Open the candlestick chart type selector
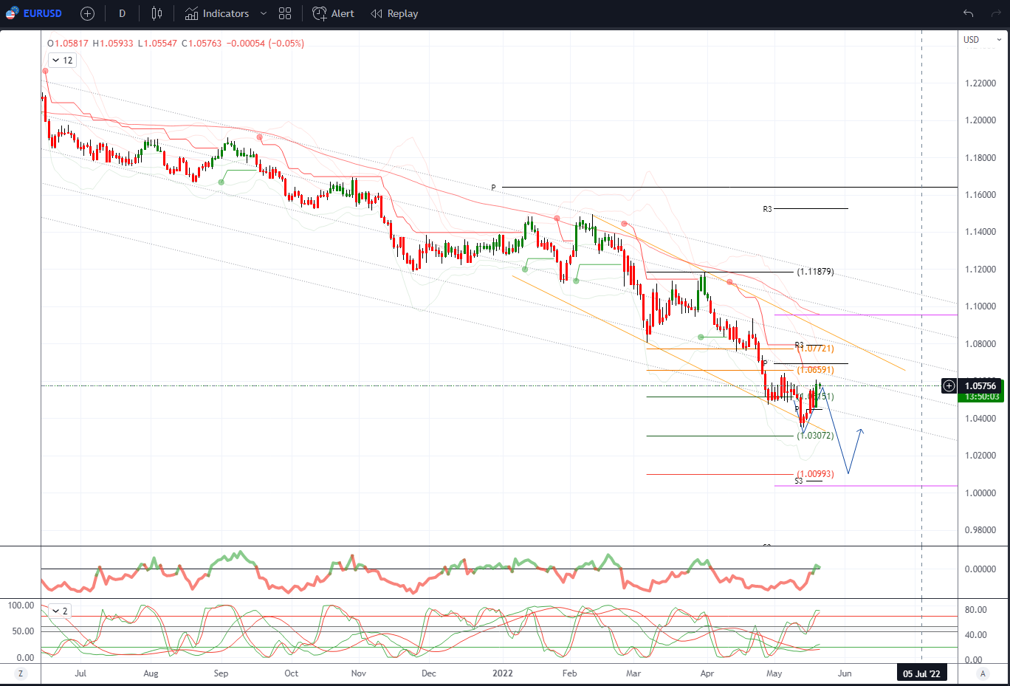Screen dimensions: 1010x686 click(x=157, y=13)
